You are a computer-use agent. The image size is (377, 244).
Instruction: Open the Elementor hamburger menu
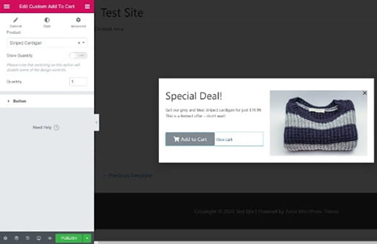coord(7,6)
